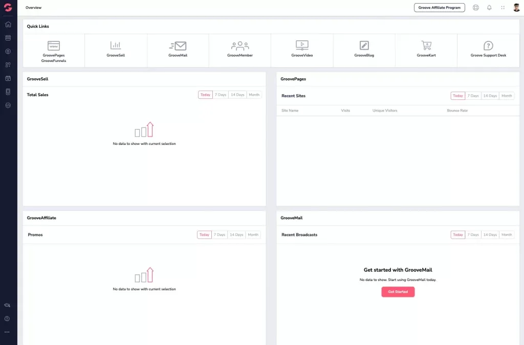Click the support lifebuoy icon in the top bar

475,7
